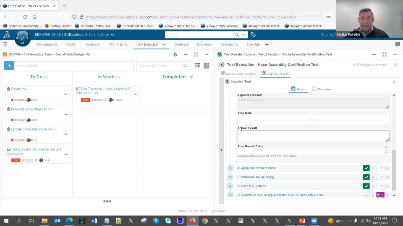
Task: Mark Immersion and air drying step as passed
Action: point(366,177)
